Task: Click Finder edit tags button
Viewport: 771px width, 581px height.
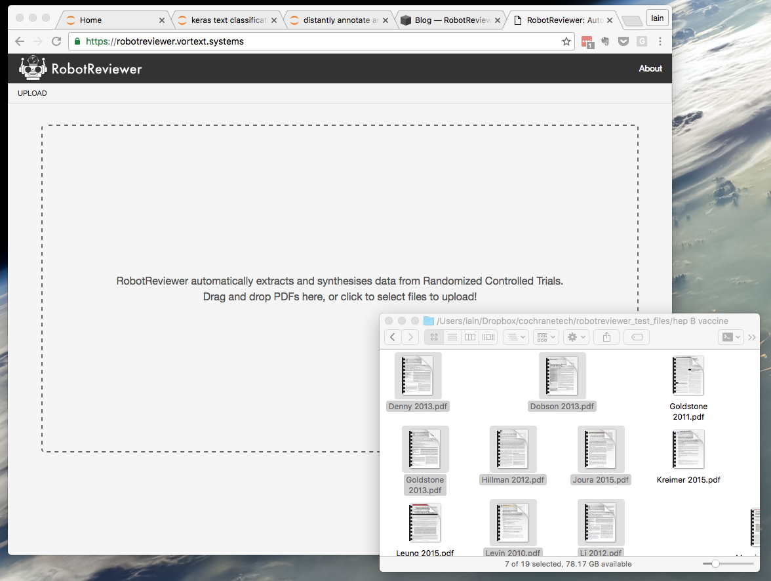Action: click(637, 337)
